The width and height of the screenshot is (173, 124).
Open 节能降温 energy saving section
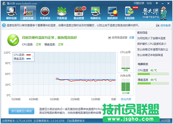(x=62, y=13)
